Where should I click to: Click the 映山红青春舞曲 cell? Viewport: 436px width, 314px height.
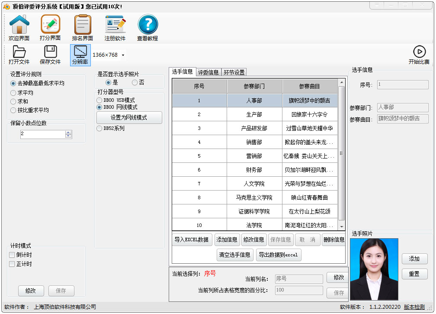[310, 197]
